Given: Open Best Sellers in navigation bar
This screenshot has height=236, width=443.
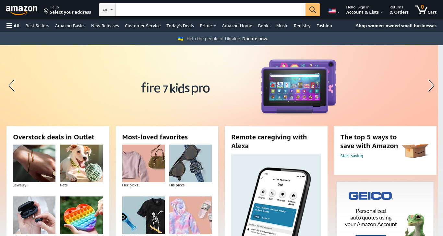Looking at the screenshot, I should (37, 26).
